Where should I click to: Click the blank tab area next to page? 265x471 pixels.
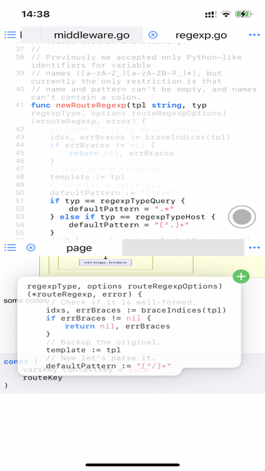183,248
